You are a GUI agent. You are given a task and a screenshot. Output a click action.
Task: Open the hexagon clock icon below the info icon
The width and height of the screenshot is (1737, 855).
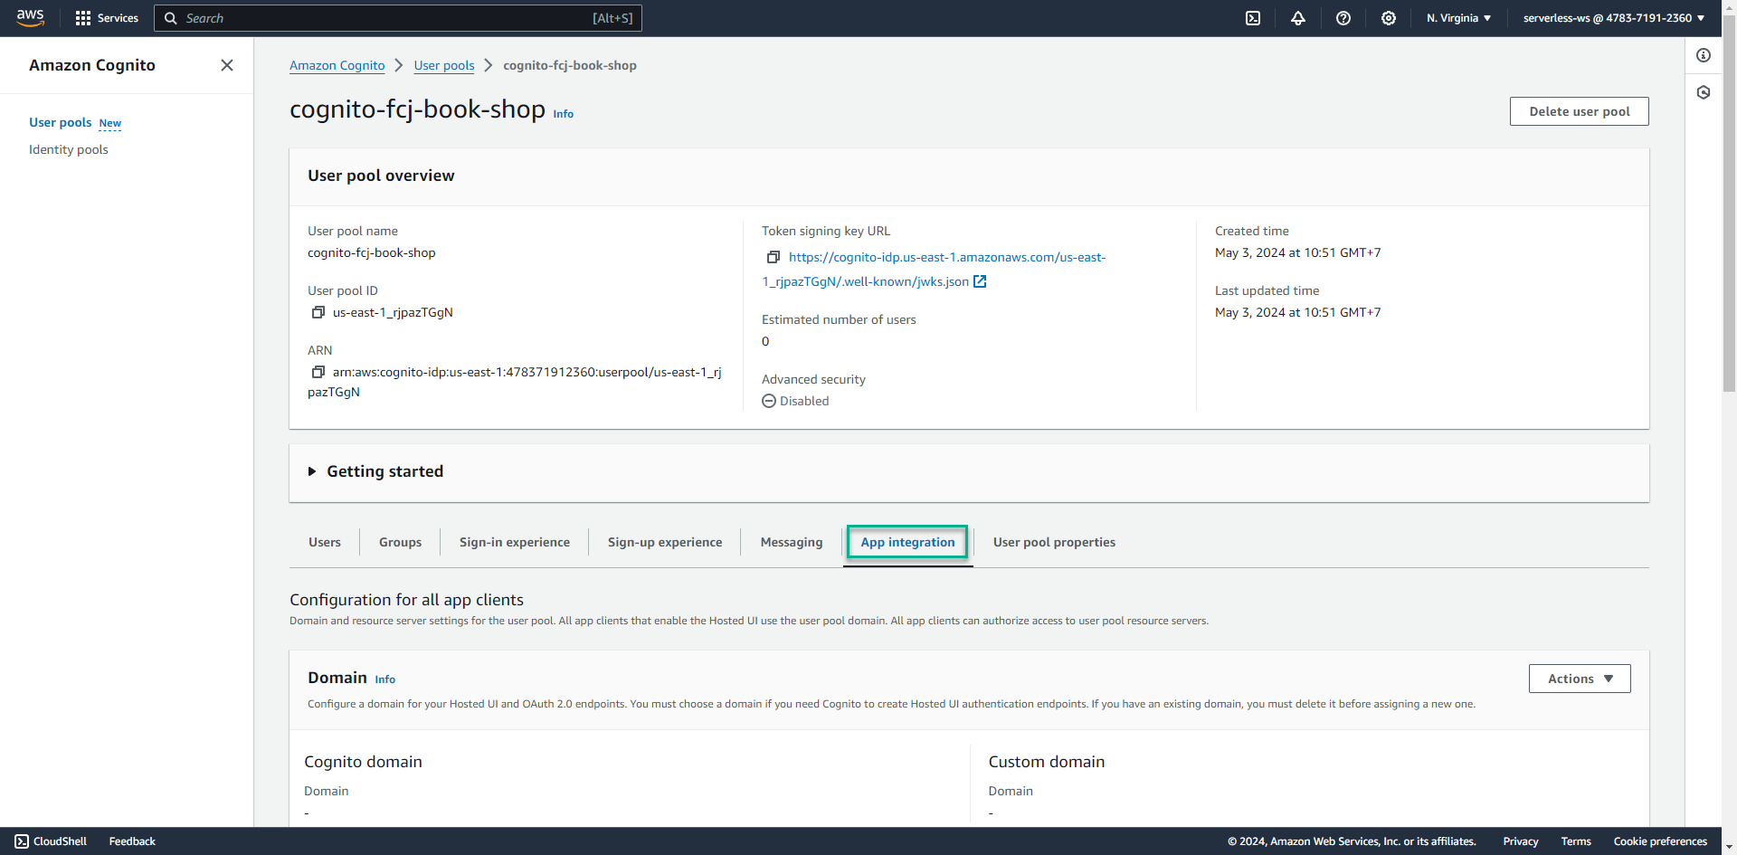click(x=1704, y=92)
